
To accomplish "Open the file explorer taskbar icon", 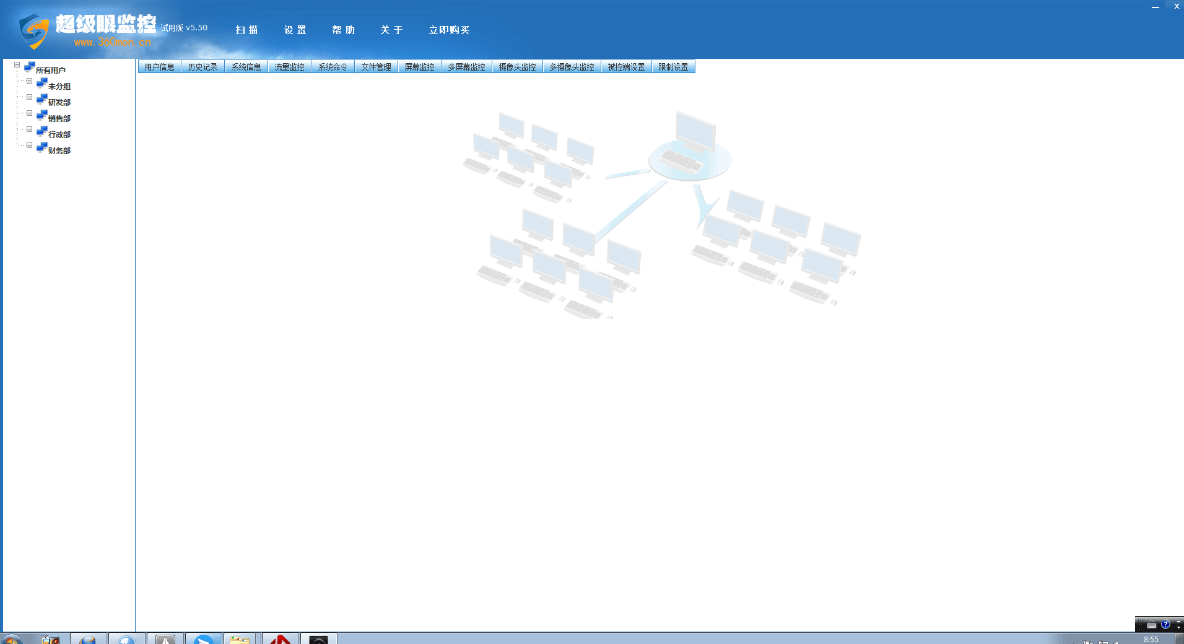I will 240,639.
